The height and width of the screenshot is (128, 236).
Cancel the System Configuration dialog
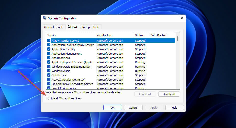click(x=133, y=108)
